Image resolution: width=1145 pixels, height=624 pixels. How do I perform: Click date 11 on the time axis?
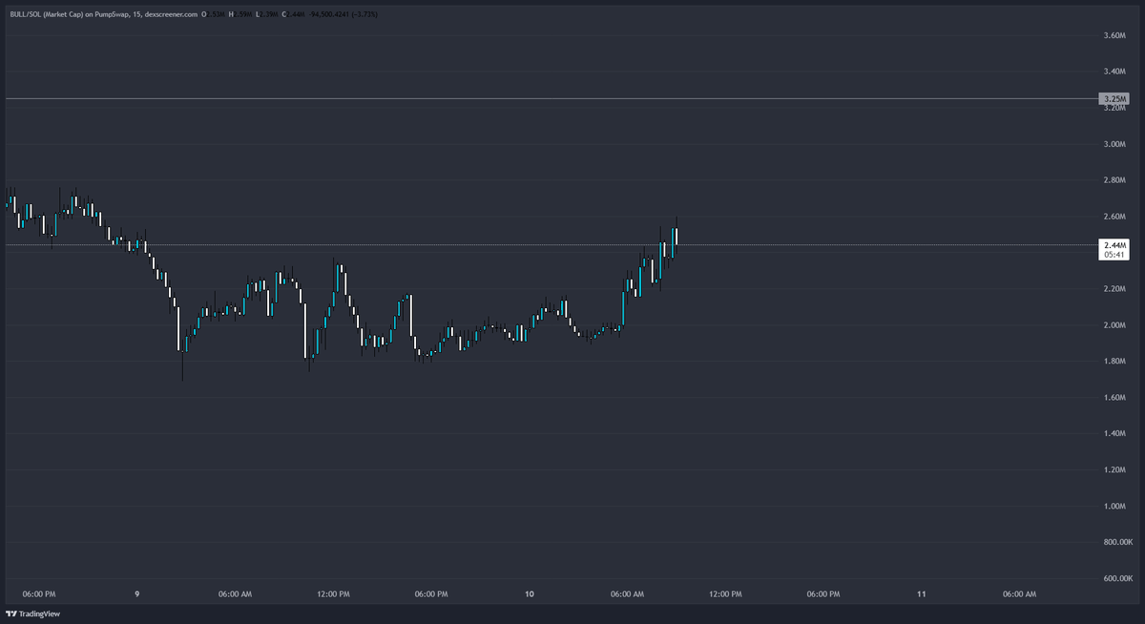coord(922,593)
